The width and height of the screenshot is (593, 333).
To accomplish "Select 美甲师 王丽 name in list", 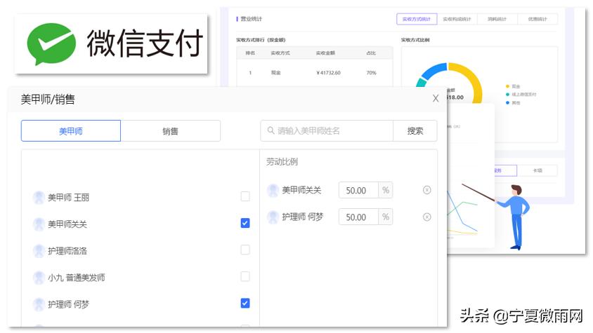I will (x=68, y=198).
